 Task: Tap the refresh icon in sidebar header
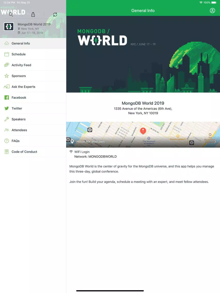click(55, 15)
